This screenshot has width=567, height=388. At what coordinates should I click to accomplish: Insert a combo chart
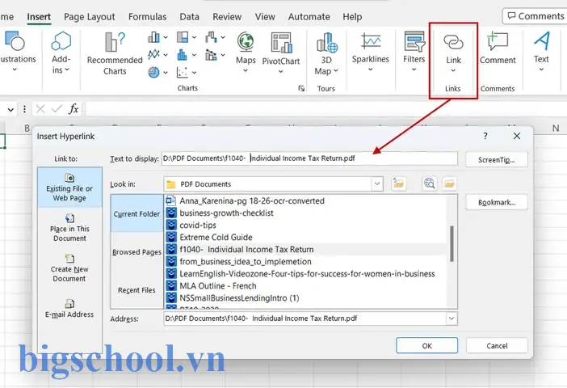pyautogui.click(x=211, y=55)
